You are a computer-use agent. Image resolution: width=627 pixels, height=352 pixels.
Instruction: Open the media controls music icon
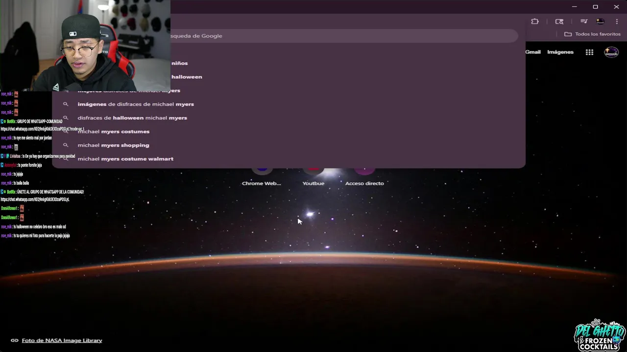click(584, 22)
